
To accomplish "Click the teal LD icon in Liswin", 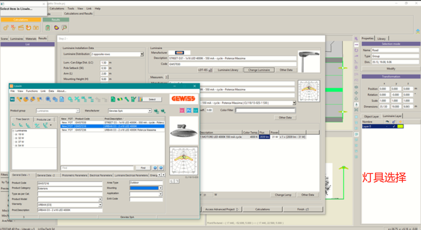I will pyautogui.click(x=196, y=110).
